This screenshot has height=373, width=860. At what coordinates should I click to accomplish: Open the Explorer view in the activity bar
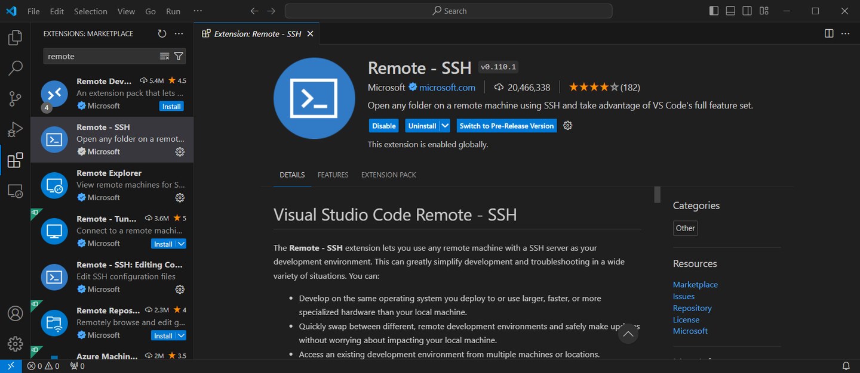coord(15,37)
